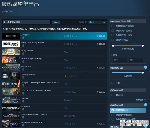Click the blue search button
Screen dimensions: 150x128
click(x=56, y=22)
